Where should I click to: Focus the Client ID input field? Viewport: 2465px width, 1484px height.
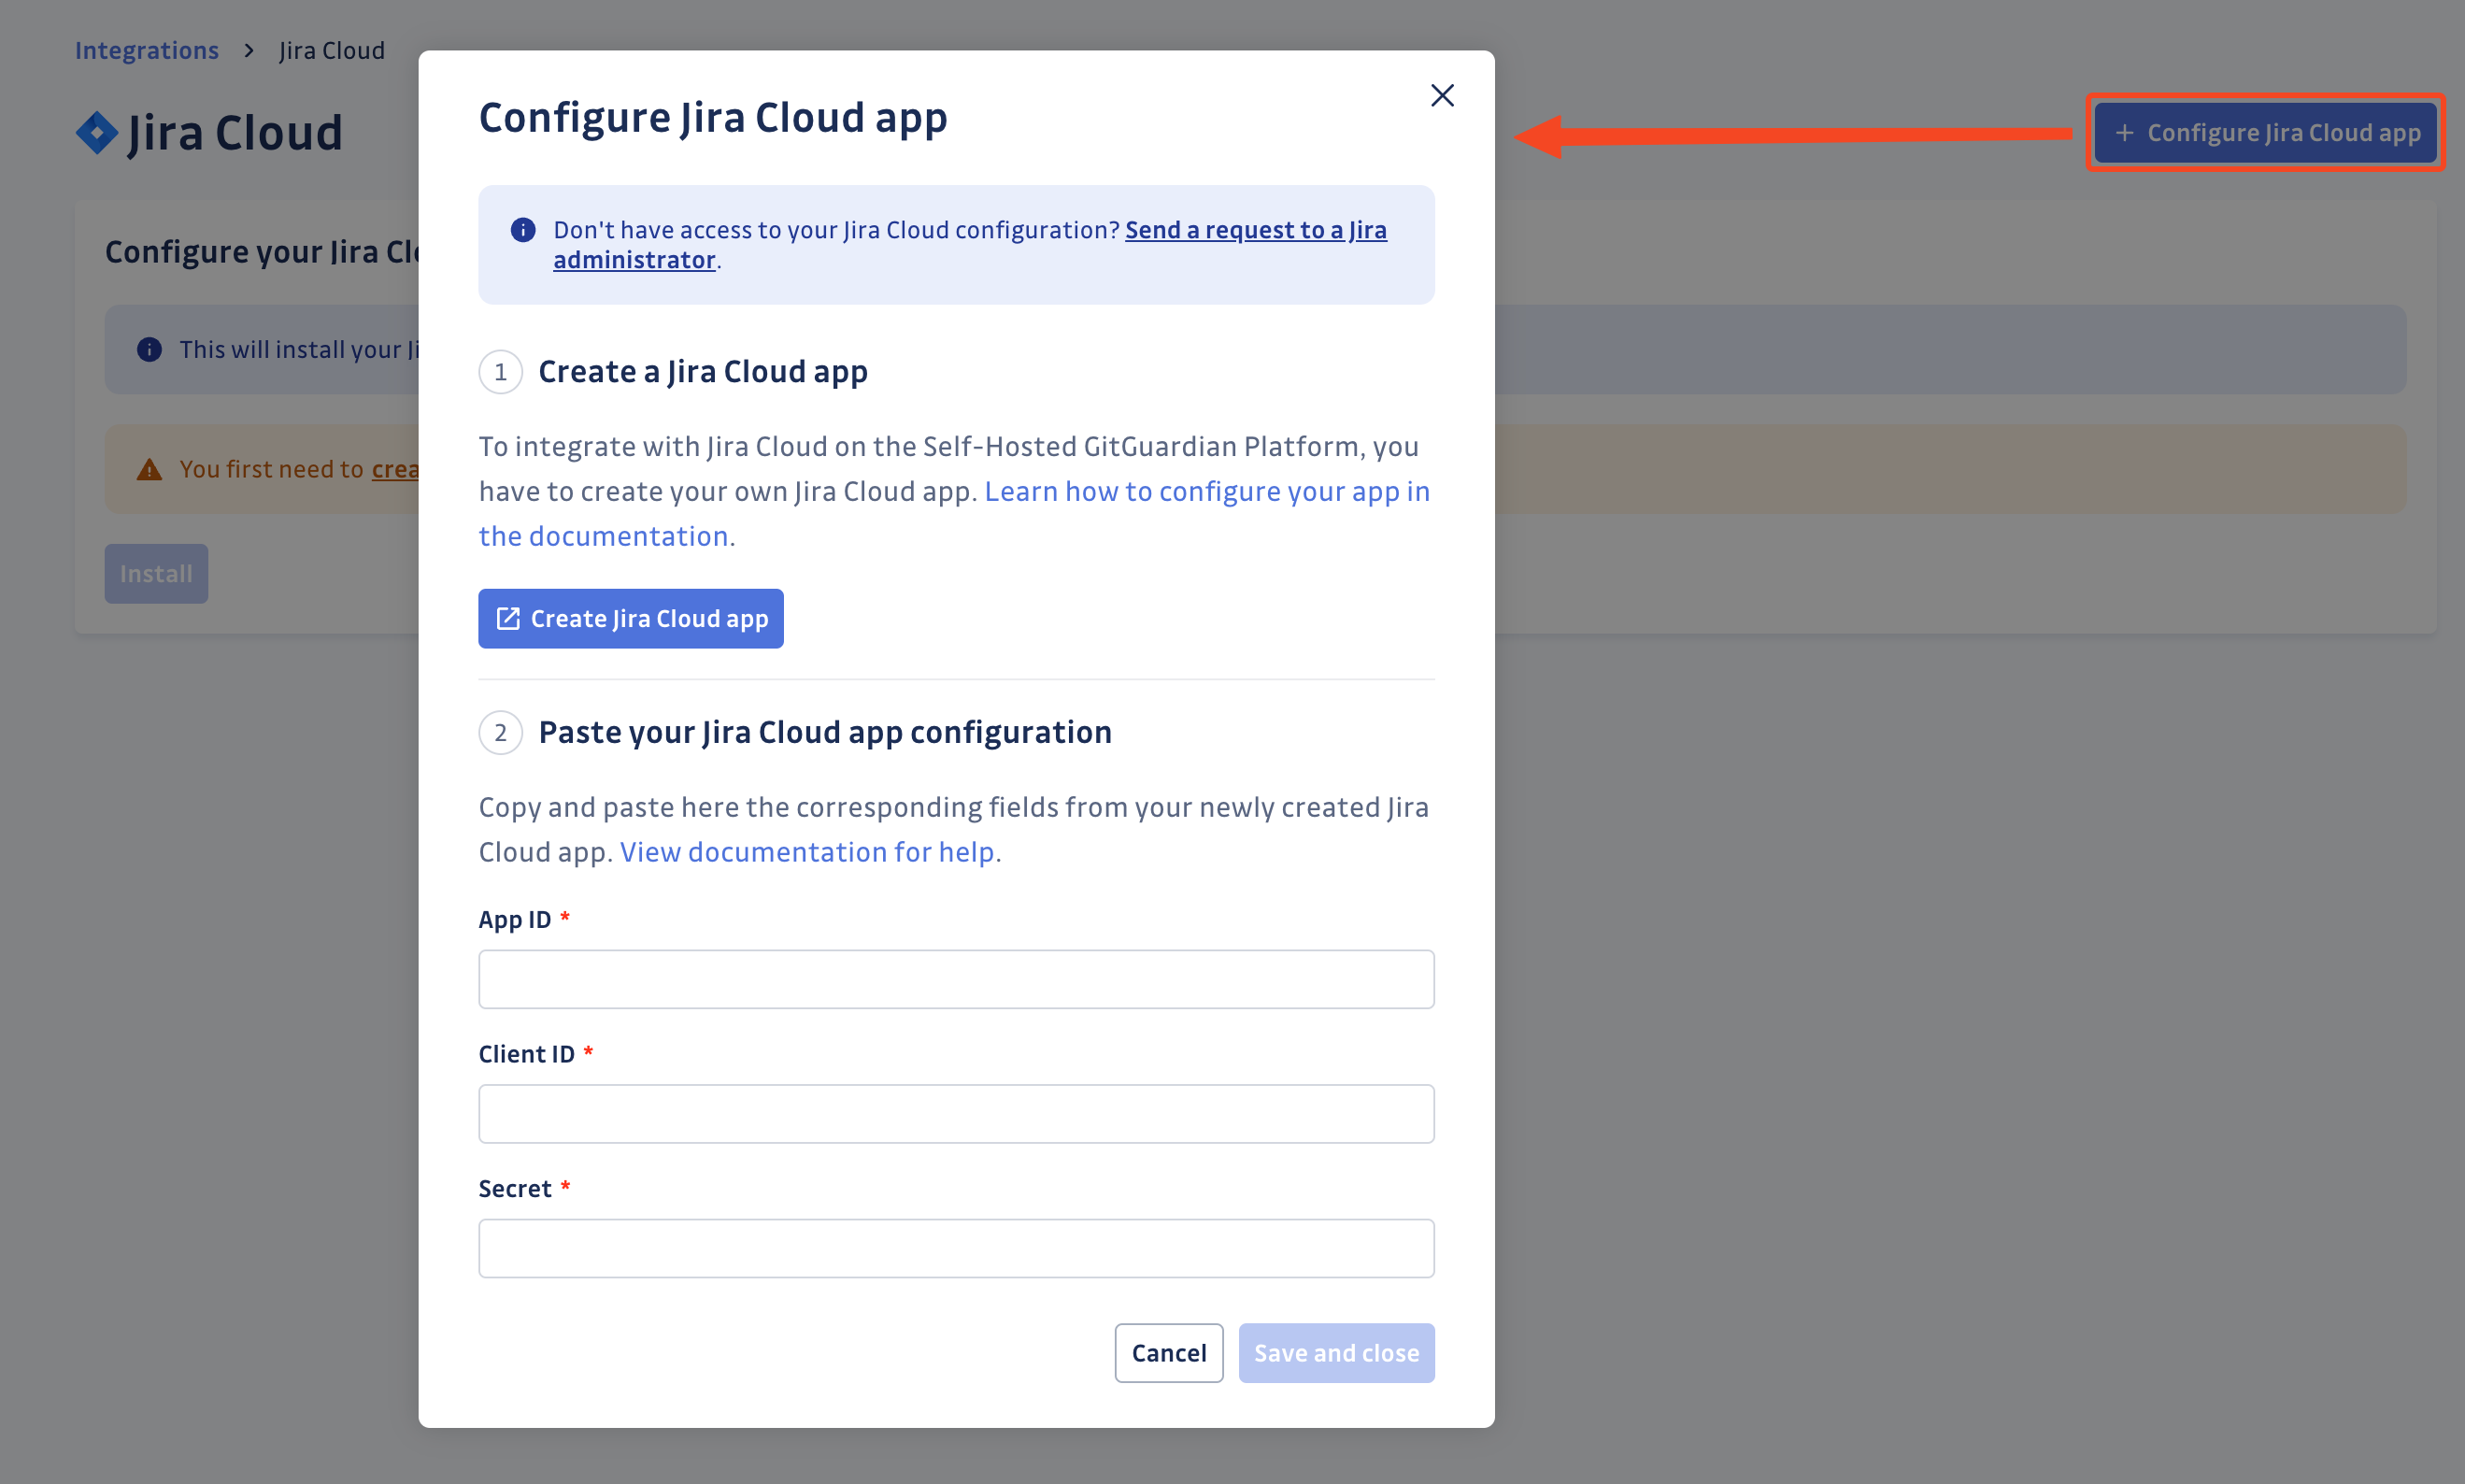click(957, 1113)
